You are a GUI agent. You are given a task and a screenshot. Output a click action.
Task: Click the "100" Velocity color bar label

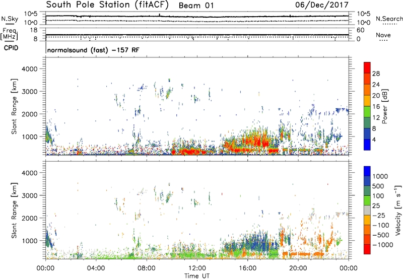[x=378, y=196]
